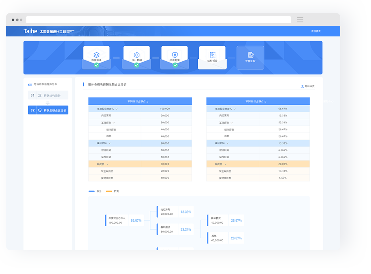
Task: Click 年度现金总收入 node in tree chart
Action: tap(124, 220)
